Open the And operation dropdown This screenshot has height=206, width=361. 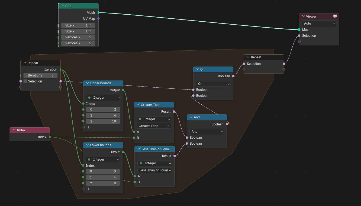click(x=207, y=132)
